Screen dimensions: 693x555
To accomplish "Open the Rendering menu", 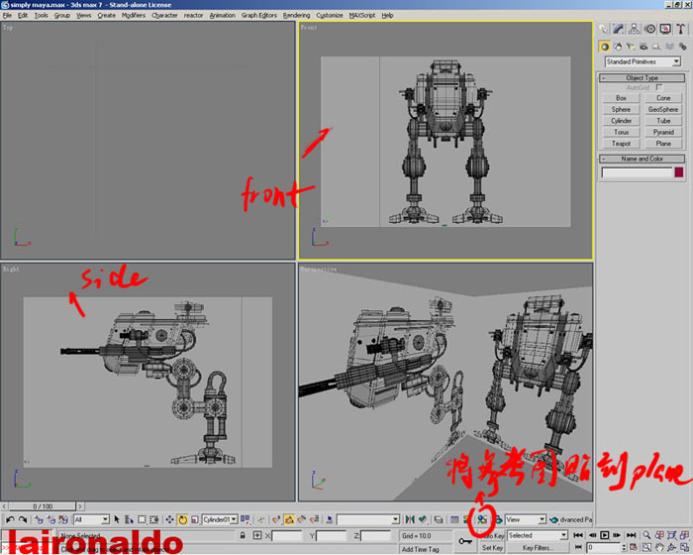I will (296, 16).
